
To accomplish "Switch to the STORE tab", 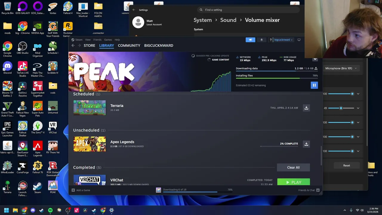I will click(89, 45).
